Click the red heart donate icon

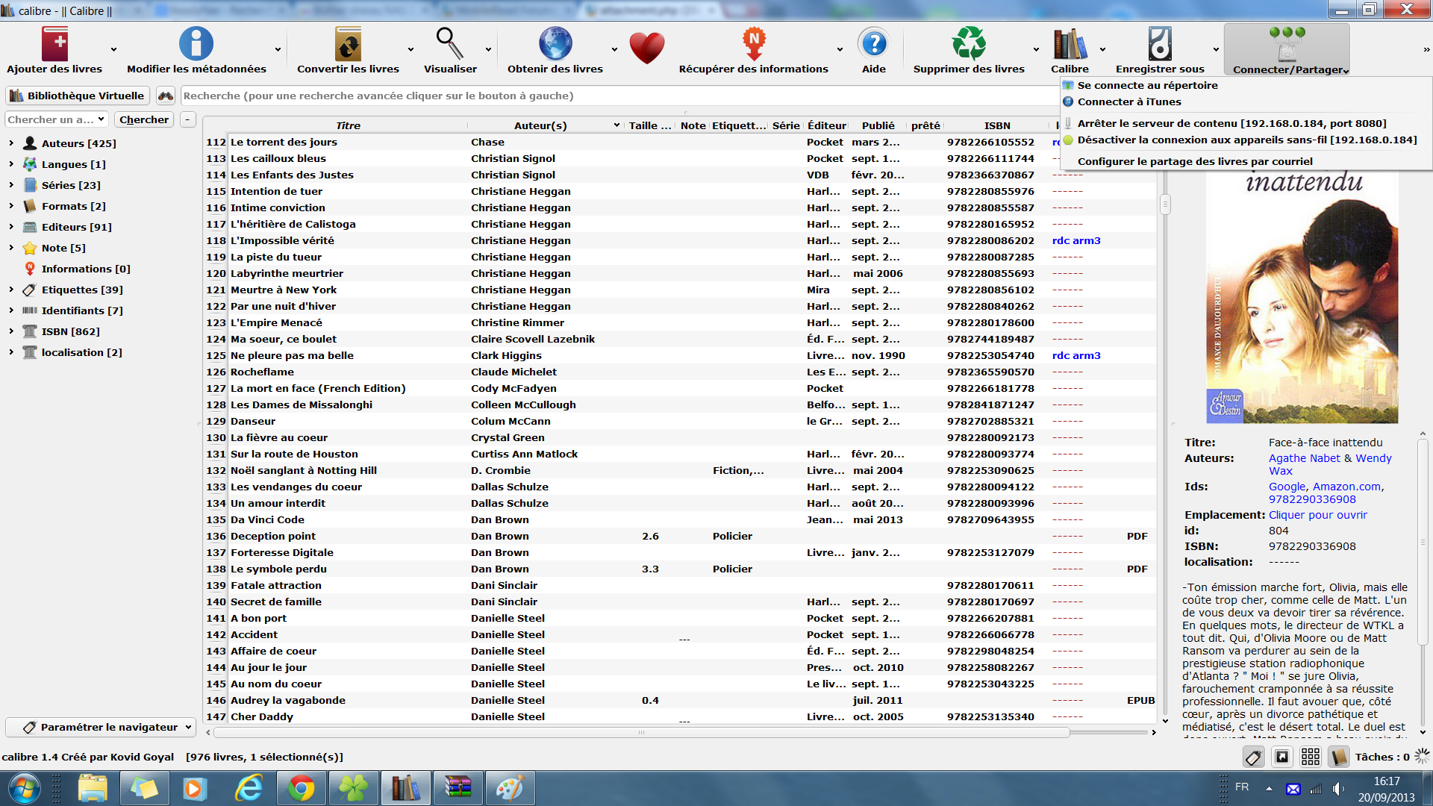coord(646,48)
